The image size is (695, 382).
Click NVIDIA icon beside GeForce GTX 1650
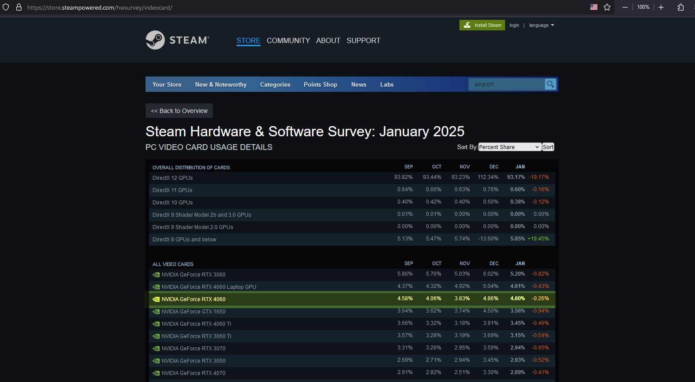156,312
